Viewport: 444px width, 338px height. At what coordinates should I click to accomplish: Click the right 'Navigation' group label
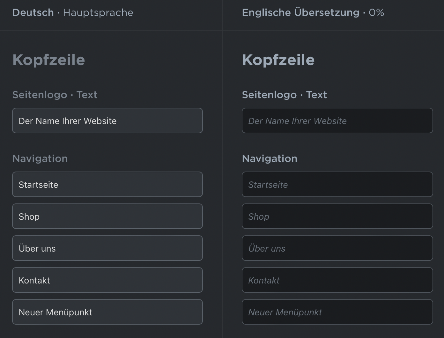270,158
